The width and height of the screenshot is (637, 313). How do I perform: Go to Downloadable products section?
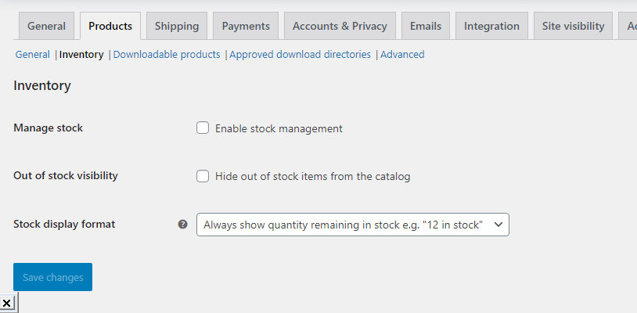tap(167, 55)
